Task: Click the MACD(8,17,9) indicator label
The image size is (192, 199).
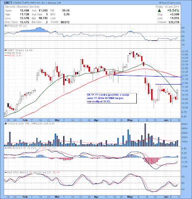Action: pos(16,148)
